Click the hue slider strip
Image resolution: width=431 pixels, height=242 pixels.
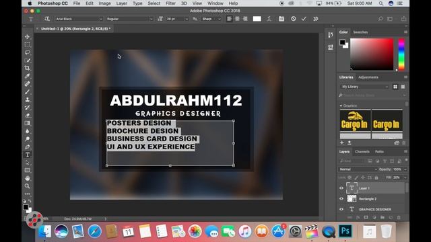tap(401, 54)
